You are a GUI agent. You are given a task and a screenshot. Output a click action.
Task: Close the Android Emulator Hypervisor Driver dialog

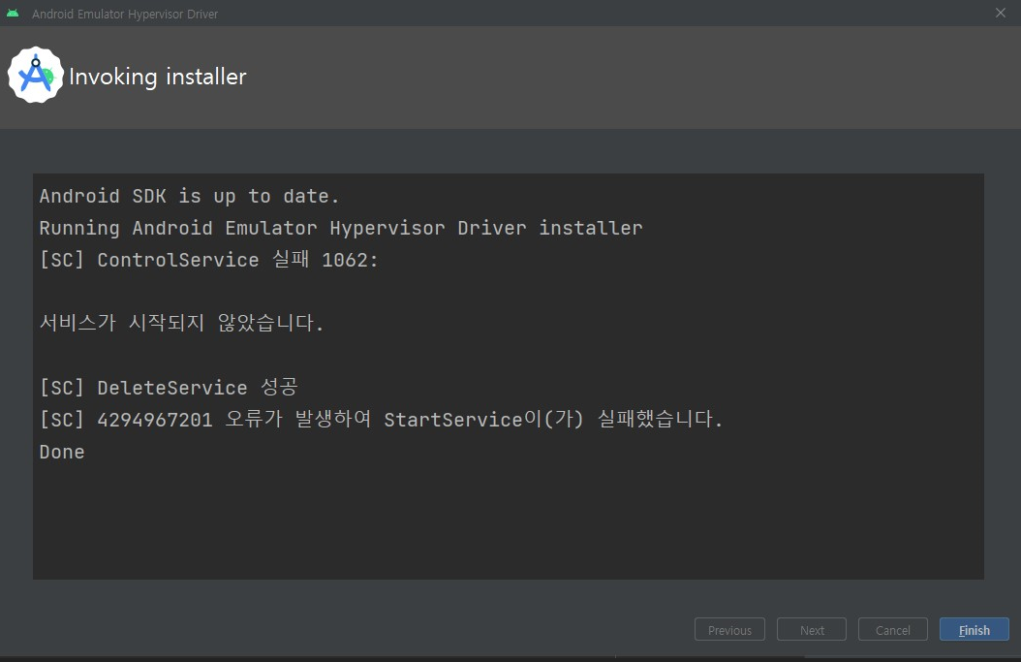(x=1000, y=13)
